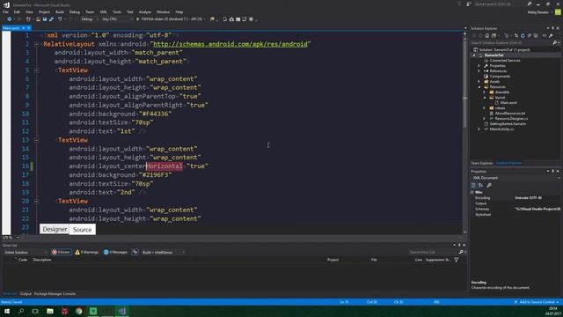Open Chrome from the taskbar
The width and height of the screenshot is (563, 317).
[79, 311]
